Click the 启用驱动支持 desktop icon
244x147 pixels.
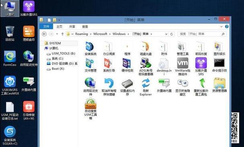(29, 58)
